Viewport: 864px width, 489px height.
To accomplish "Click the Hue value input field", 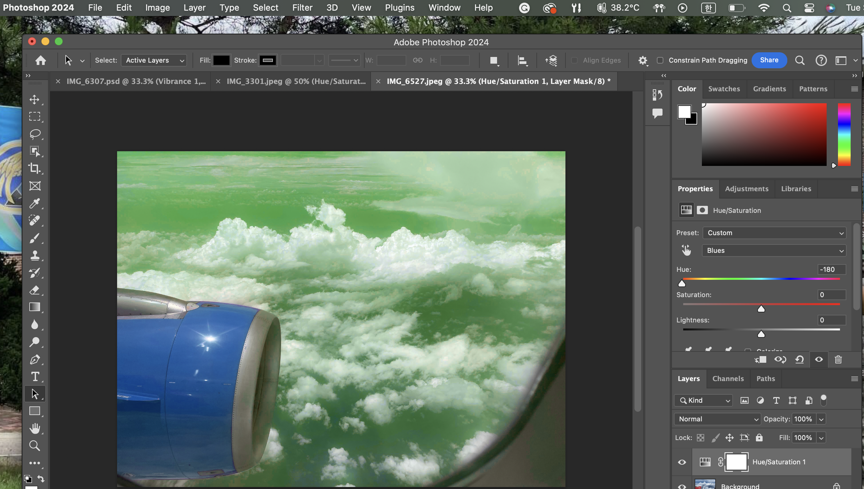I will point(831,269).
